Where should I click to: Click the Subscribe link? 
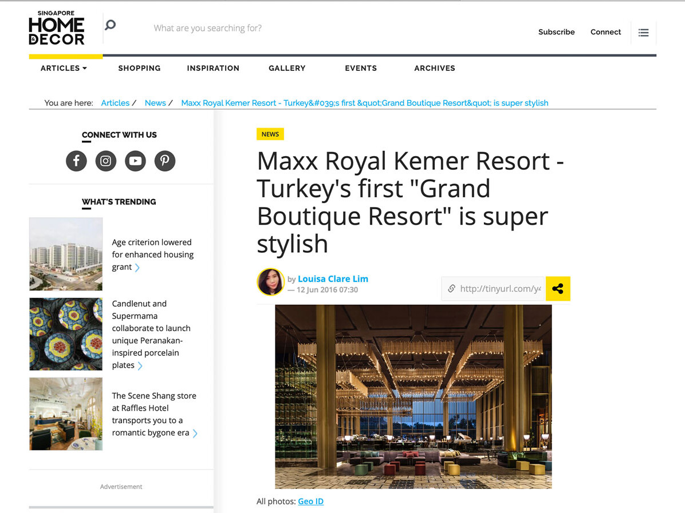click(x=557, y=32)
